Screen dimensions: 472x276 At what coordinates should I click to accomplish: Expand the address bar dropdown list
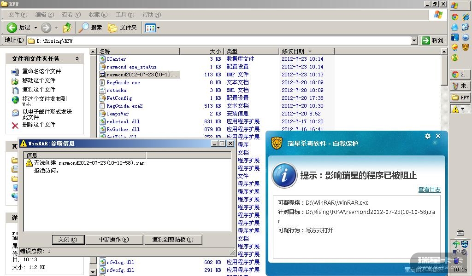click(x=414, y=40)
